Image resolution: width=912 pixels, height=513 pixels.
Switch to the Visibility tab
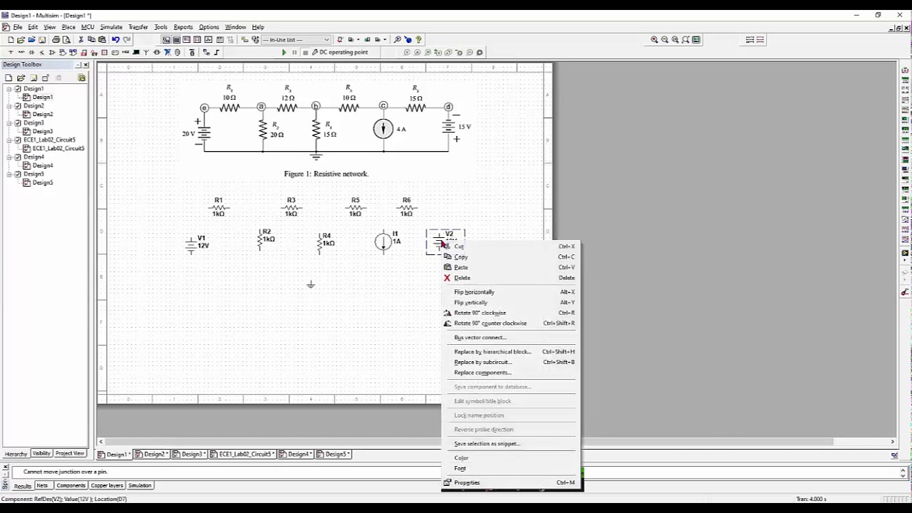[x=41, y=454]
